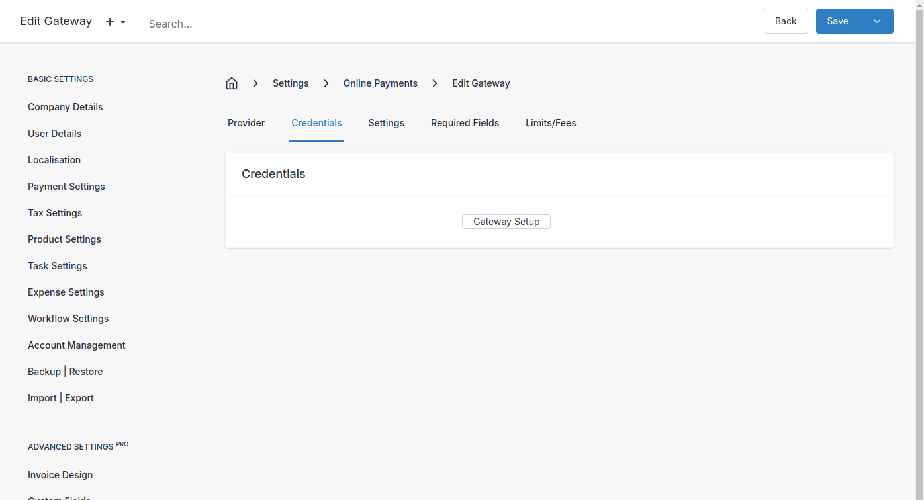Click the Settings breadcrumb link

click(291, 83)
